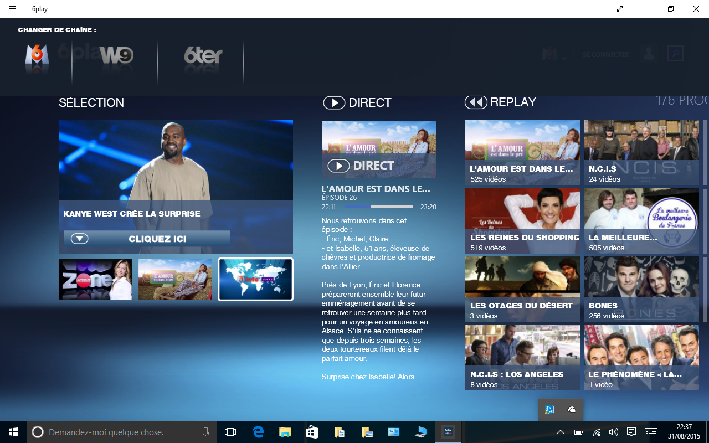Click the SELECTION heading
Screen dimensions: 709x443
91,102
